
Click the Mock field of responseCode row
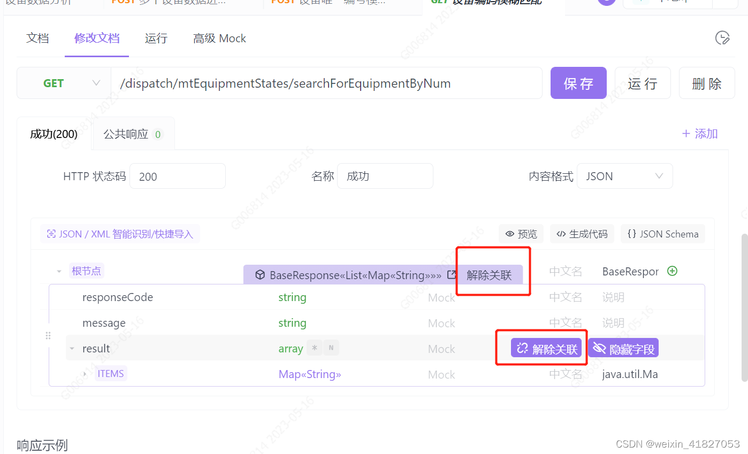(441, 297)
